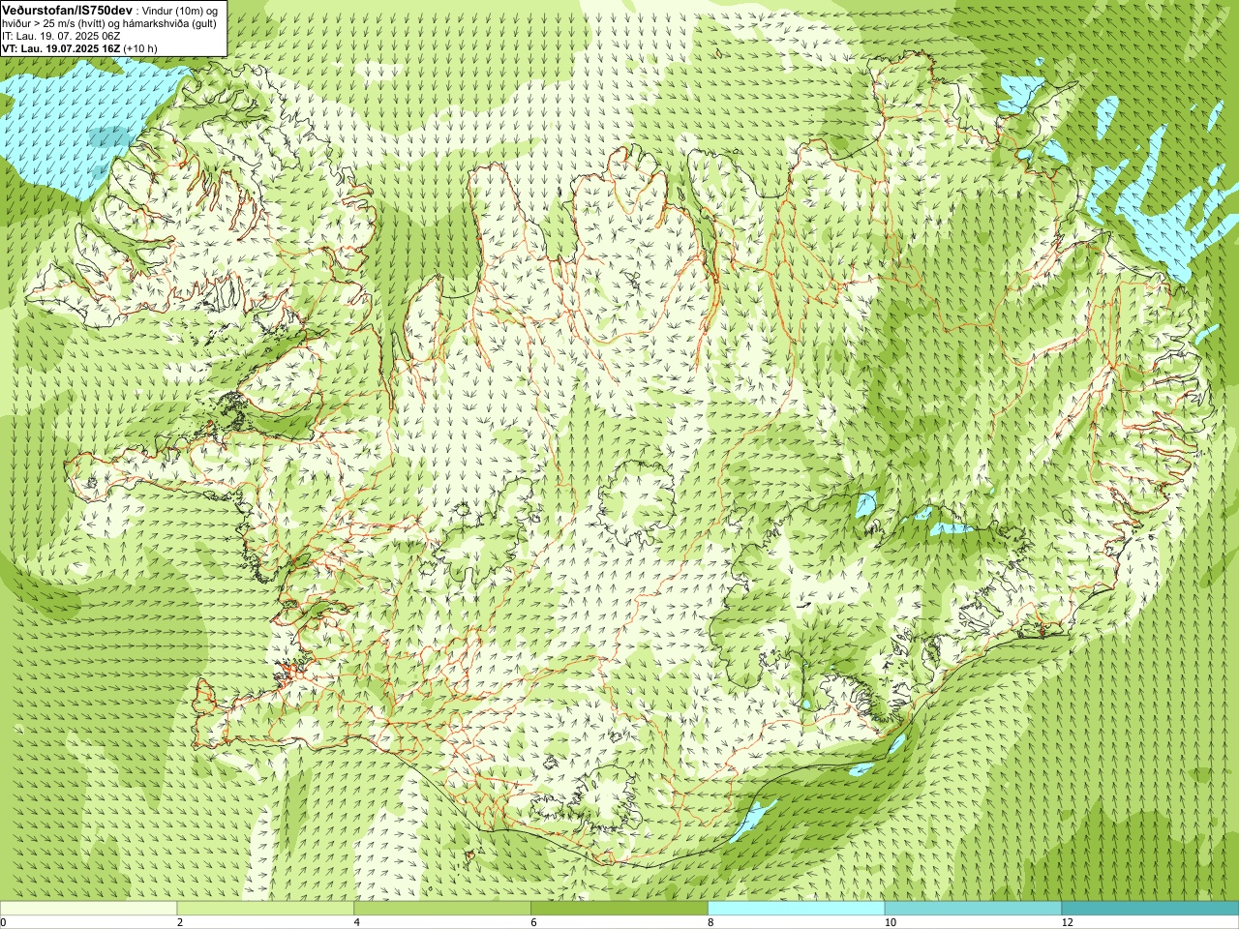Click the palest 0–2 legend color band
This screenshot has height=929, width=1239.
pos(88,909)
